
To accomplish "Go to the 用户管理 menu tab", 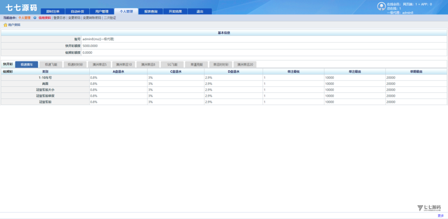I will 101,11.
